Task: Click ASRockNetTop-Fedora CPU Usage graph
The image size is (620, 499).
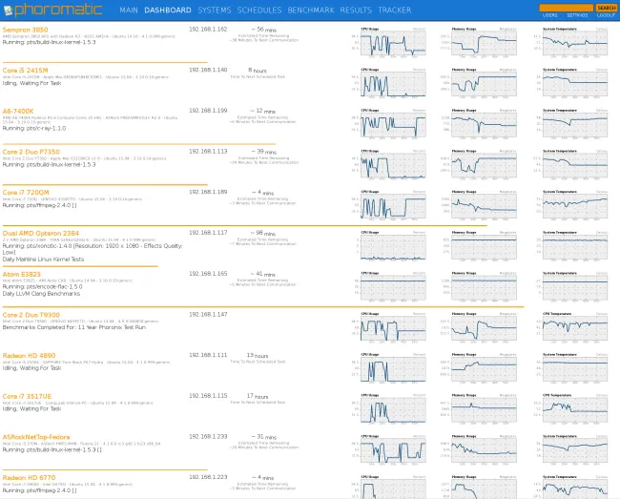Action: click(393, 450)
